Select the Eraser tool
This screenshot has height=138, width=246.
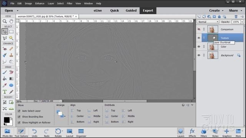(x=11, y=72)
